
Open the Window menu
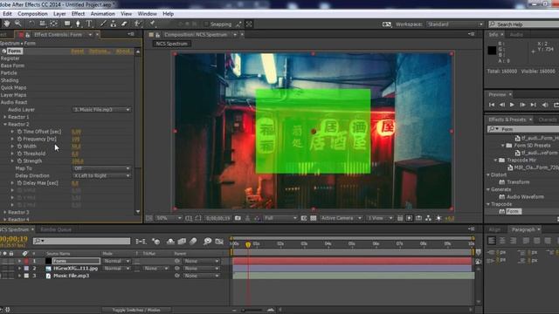tap(148, 14)
